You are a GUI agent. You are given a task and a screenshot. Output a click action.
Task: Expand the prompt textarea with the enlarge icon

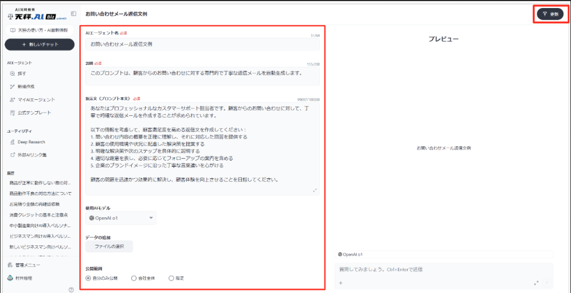pyautogui.click(x=315, y=190)
